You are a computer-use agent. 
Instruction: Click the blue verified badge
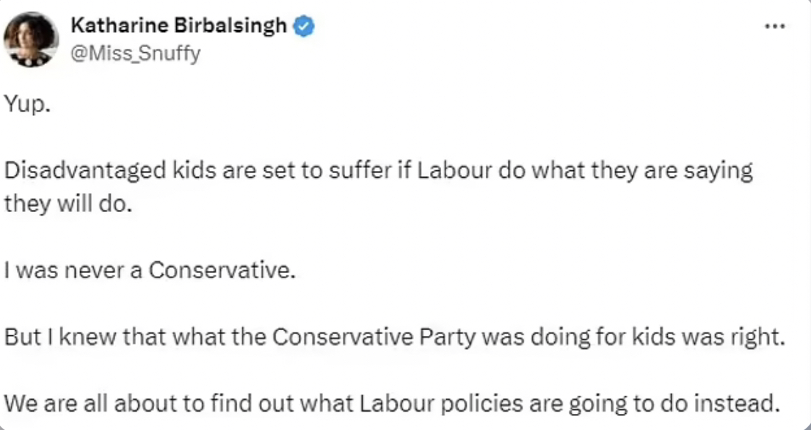[305, 26]
